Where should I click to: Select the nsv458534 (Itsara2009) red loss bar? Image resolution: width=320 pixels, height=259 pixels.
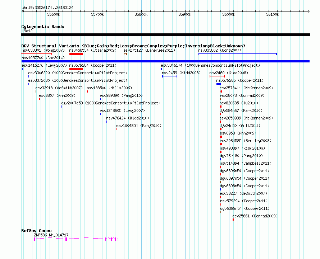coord(76,54)
